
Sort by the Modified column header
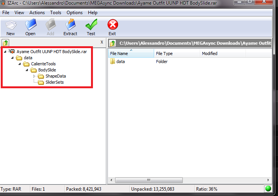(x=223, y=53)
